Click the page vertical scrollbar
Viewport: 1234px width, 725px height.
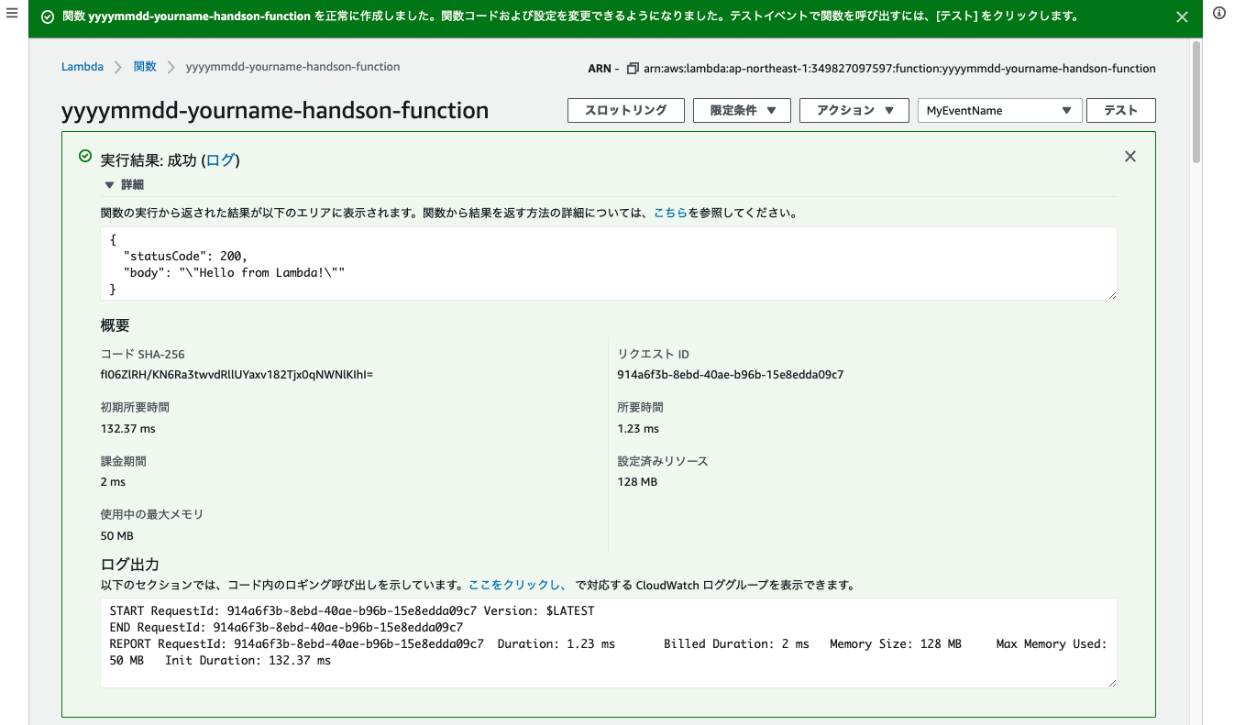pos(1196,101)
